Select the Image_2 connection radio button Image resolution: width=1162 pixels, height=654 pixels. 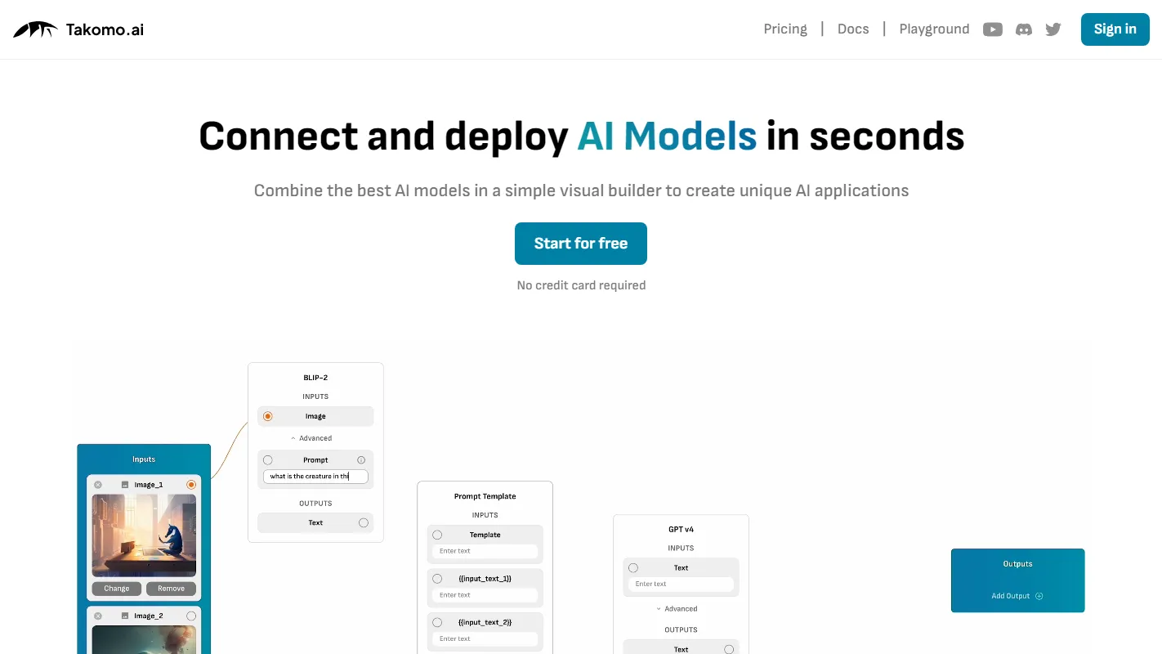(x=191, y=616)
